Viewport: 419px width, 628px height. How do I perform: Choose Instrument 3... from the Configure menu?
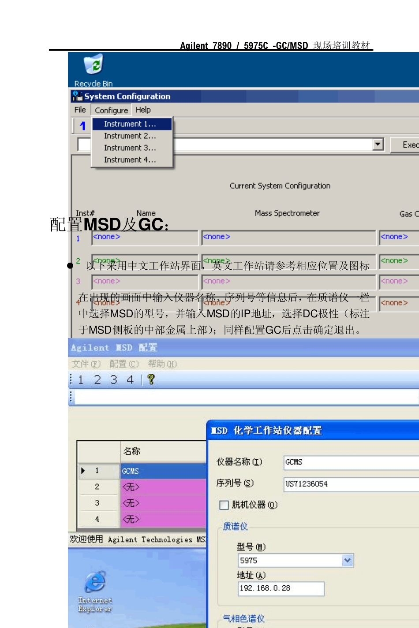click(132, 148)
